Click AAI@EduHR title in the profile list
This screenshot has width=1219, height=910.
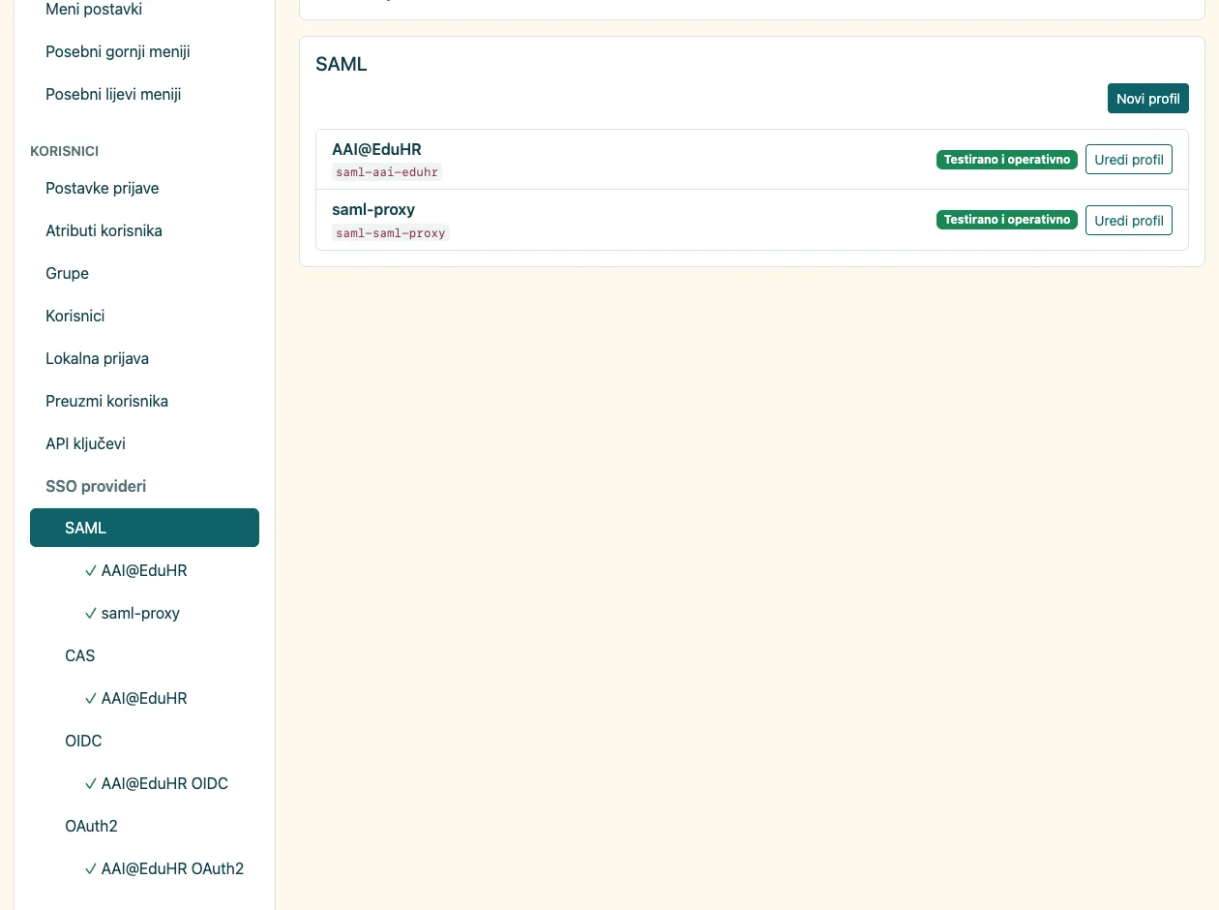(x=376, y=149)
